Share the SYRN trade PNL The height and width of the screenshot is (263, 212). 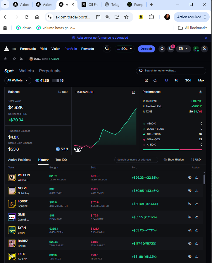197,230
